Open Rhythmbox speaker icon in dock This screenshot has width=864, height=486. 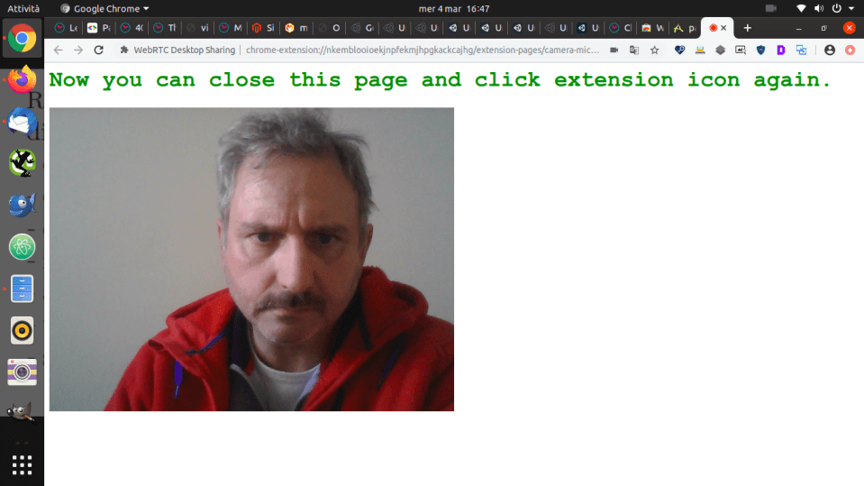coord(22,330)
